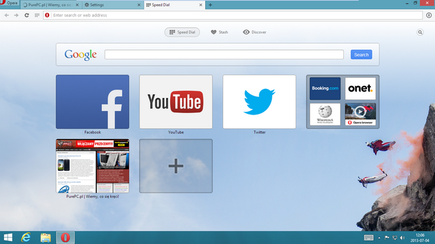Select the Stash view
The image size is (435, 244).
(x=219, y=33)
